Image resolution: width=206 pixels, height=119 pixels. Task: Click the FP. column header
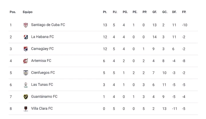(184, 12)
